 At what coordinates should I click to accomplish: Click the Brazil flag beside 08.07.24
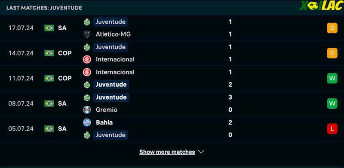click(x=49, y=103)
